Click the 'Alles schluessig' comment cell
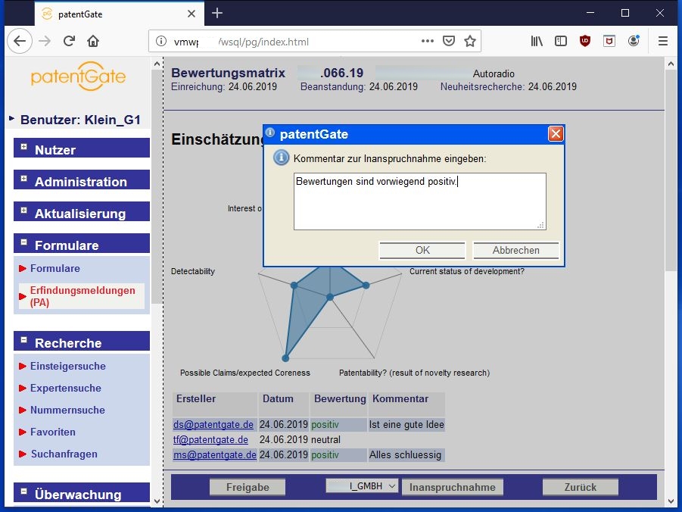The height and width of the screenshot is (512, 682). pyautogui.click(x=405, y=455)
